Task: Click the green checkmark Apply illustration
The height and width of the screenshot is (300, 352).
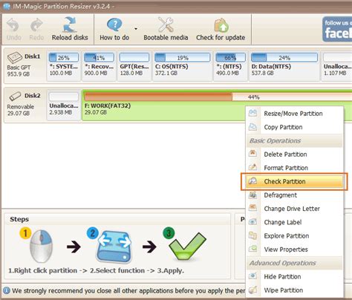Action: pyautogui.click(x=187, y=246)
